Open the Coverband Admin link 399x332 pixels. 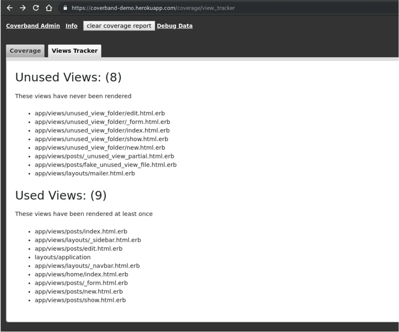(x=33, y=26)
